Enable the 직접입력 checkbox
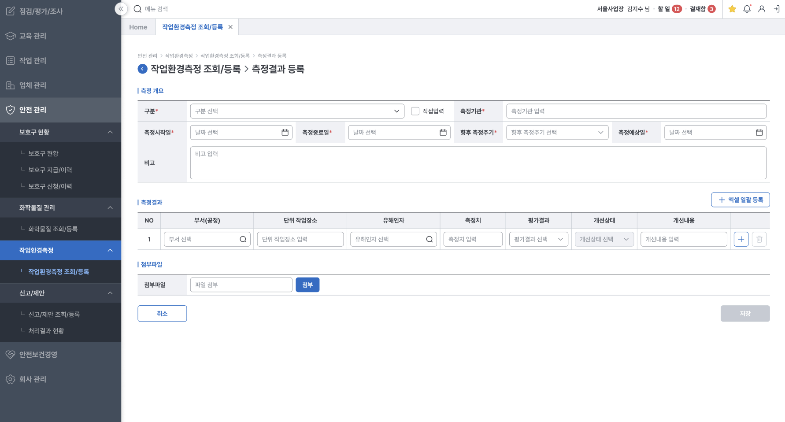The height and width of the screenshot is (422, 785). point(415,111)
